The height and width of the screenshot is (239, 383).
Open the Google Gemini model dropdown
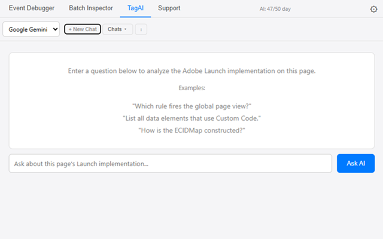[31, 29]
